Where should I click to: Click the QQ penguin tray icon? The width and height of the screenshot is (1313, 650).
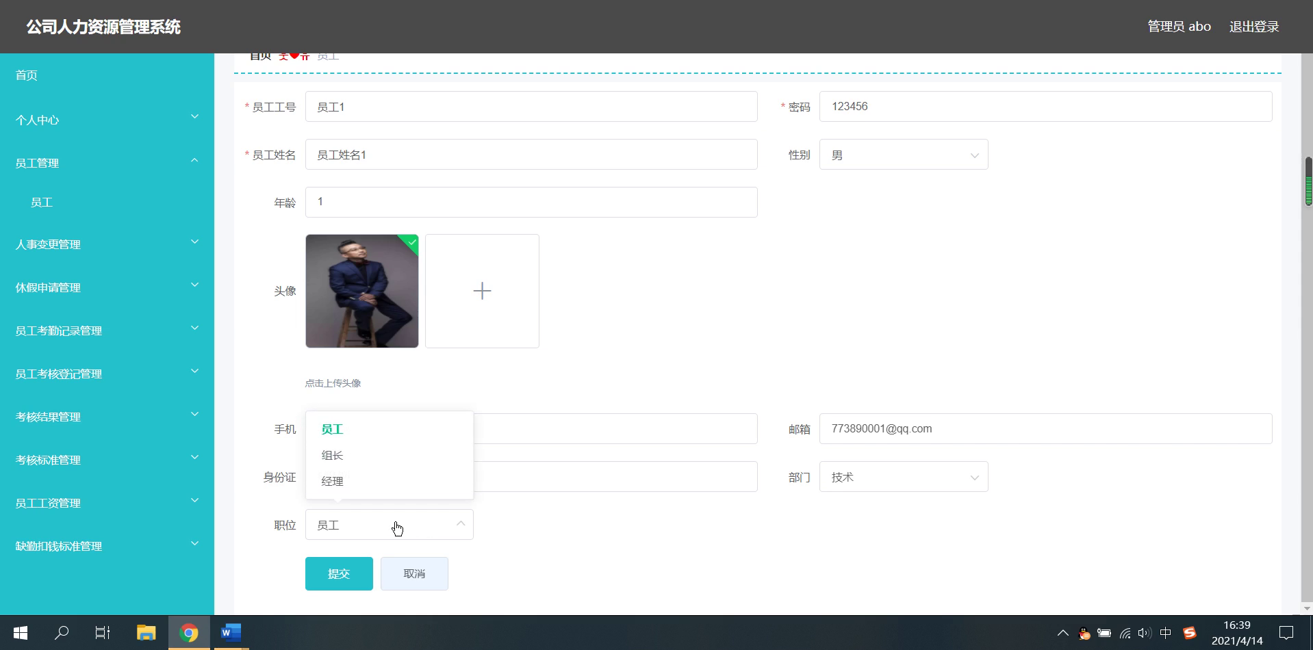[1084, 634]
